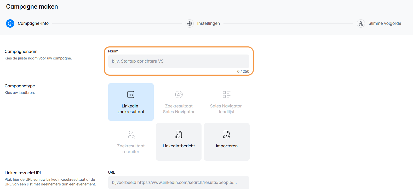This screenshot has height=193, width=413.
Task: Click the CSV file icon
Action: click(x=227, y=135)
